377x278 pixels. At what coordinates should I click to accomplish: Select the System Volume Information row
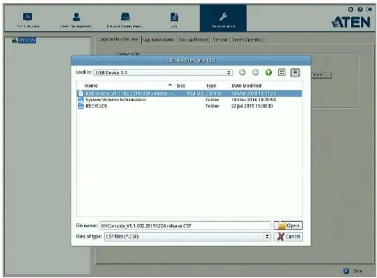pos(189,100)
